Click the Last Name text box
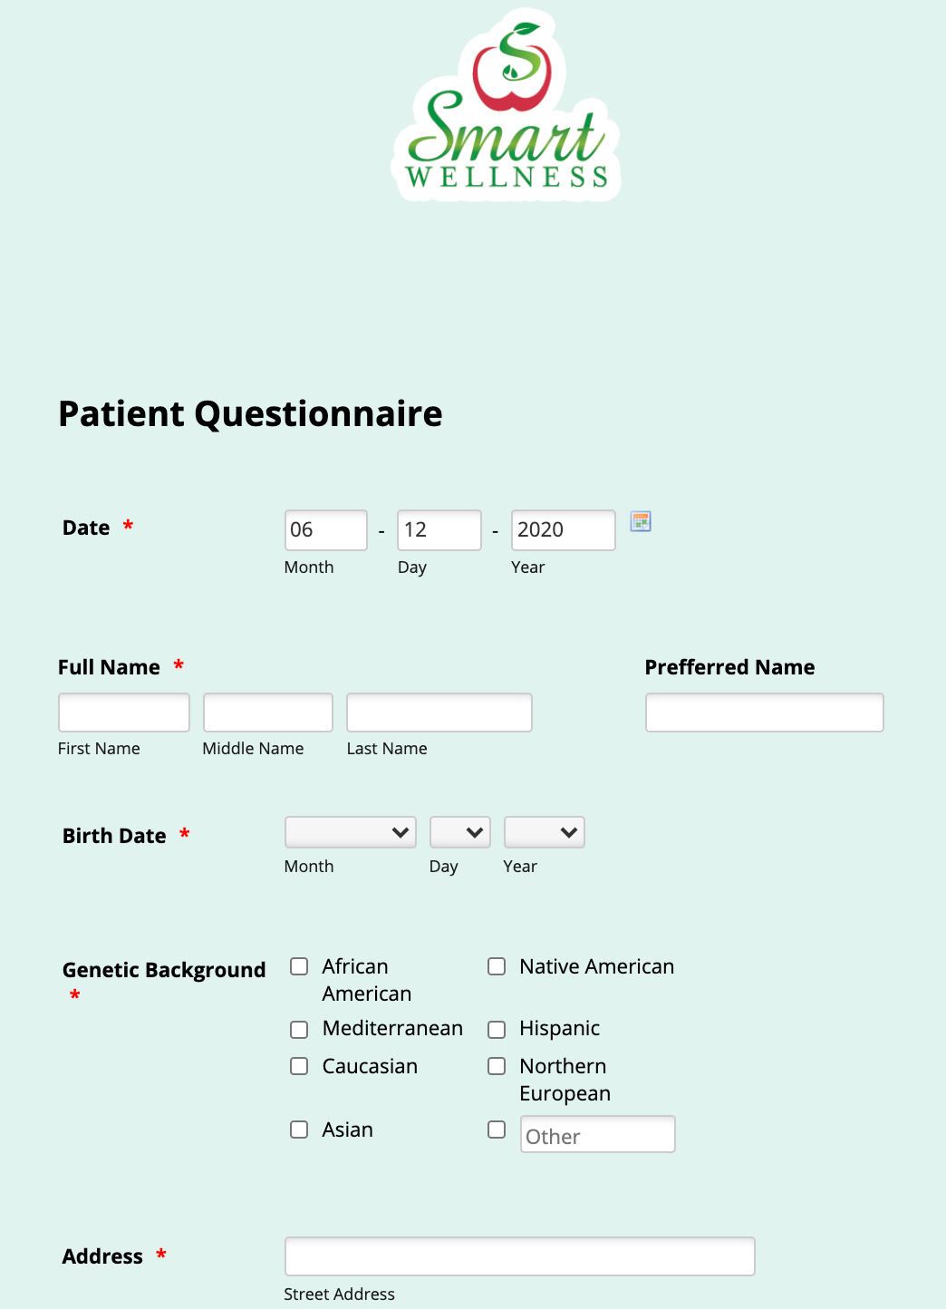946x1309 pixels. pos(439,713)
